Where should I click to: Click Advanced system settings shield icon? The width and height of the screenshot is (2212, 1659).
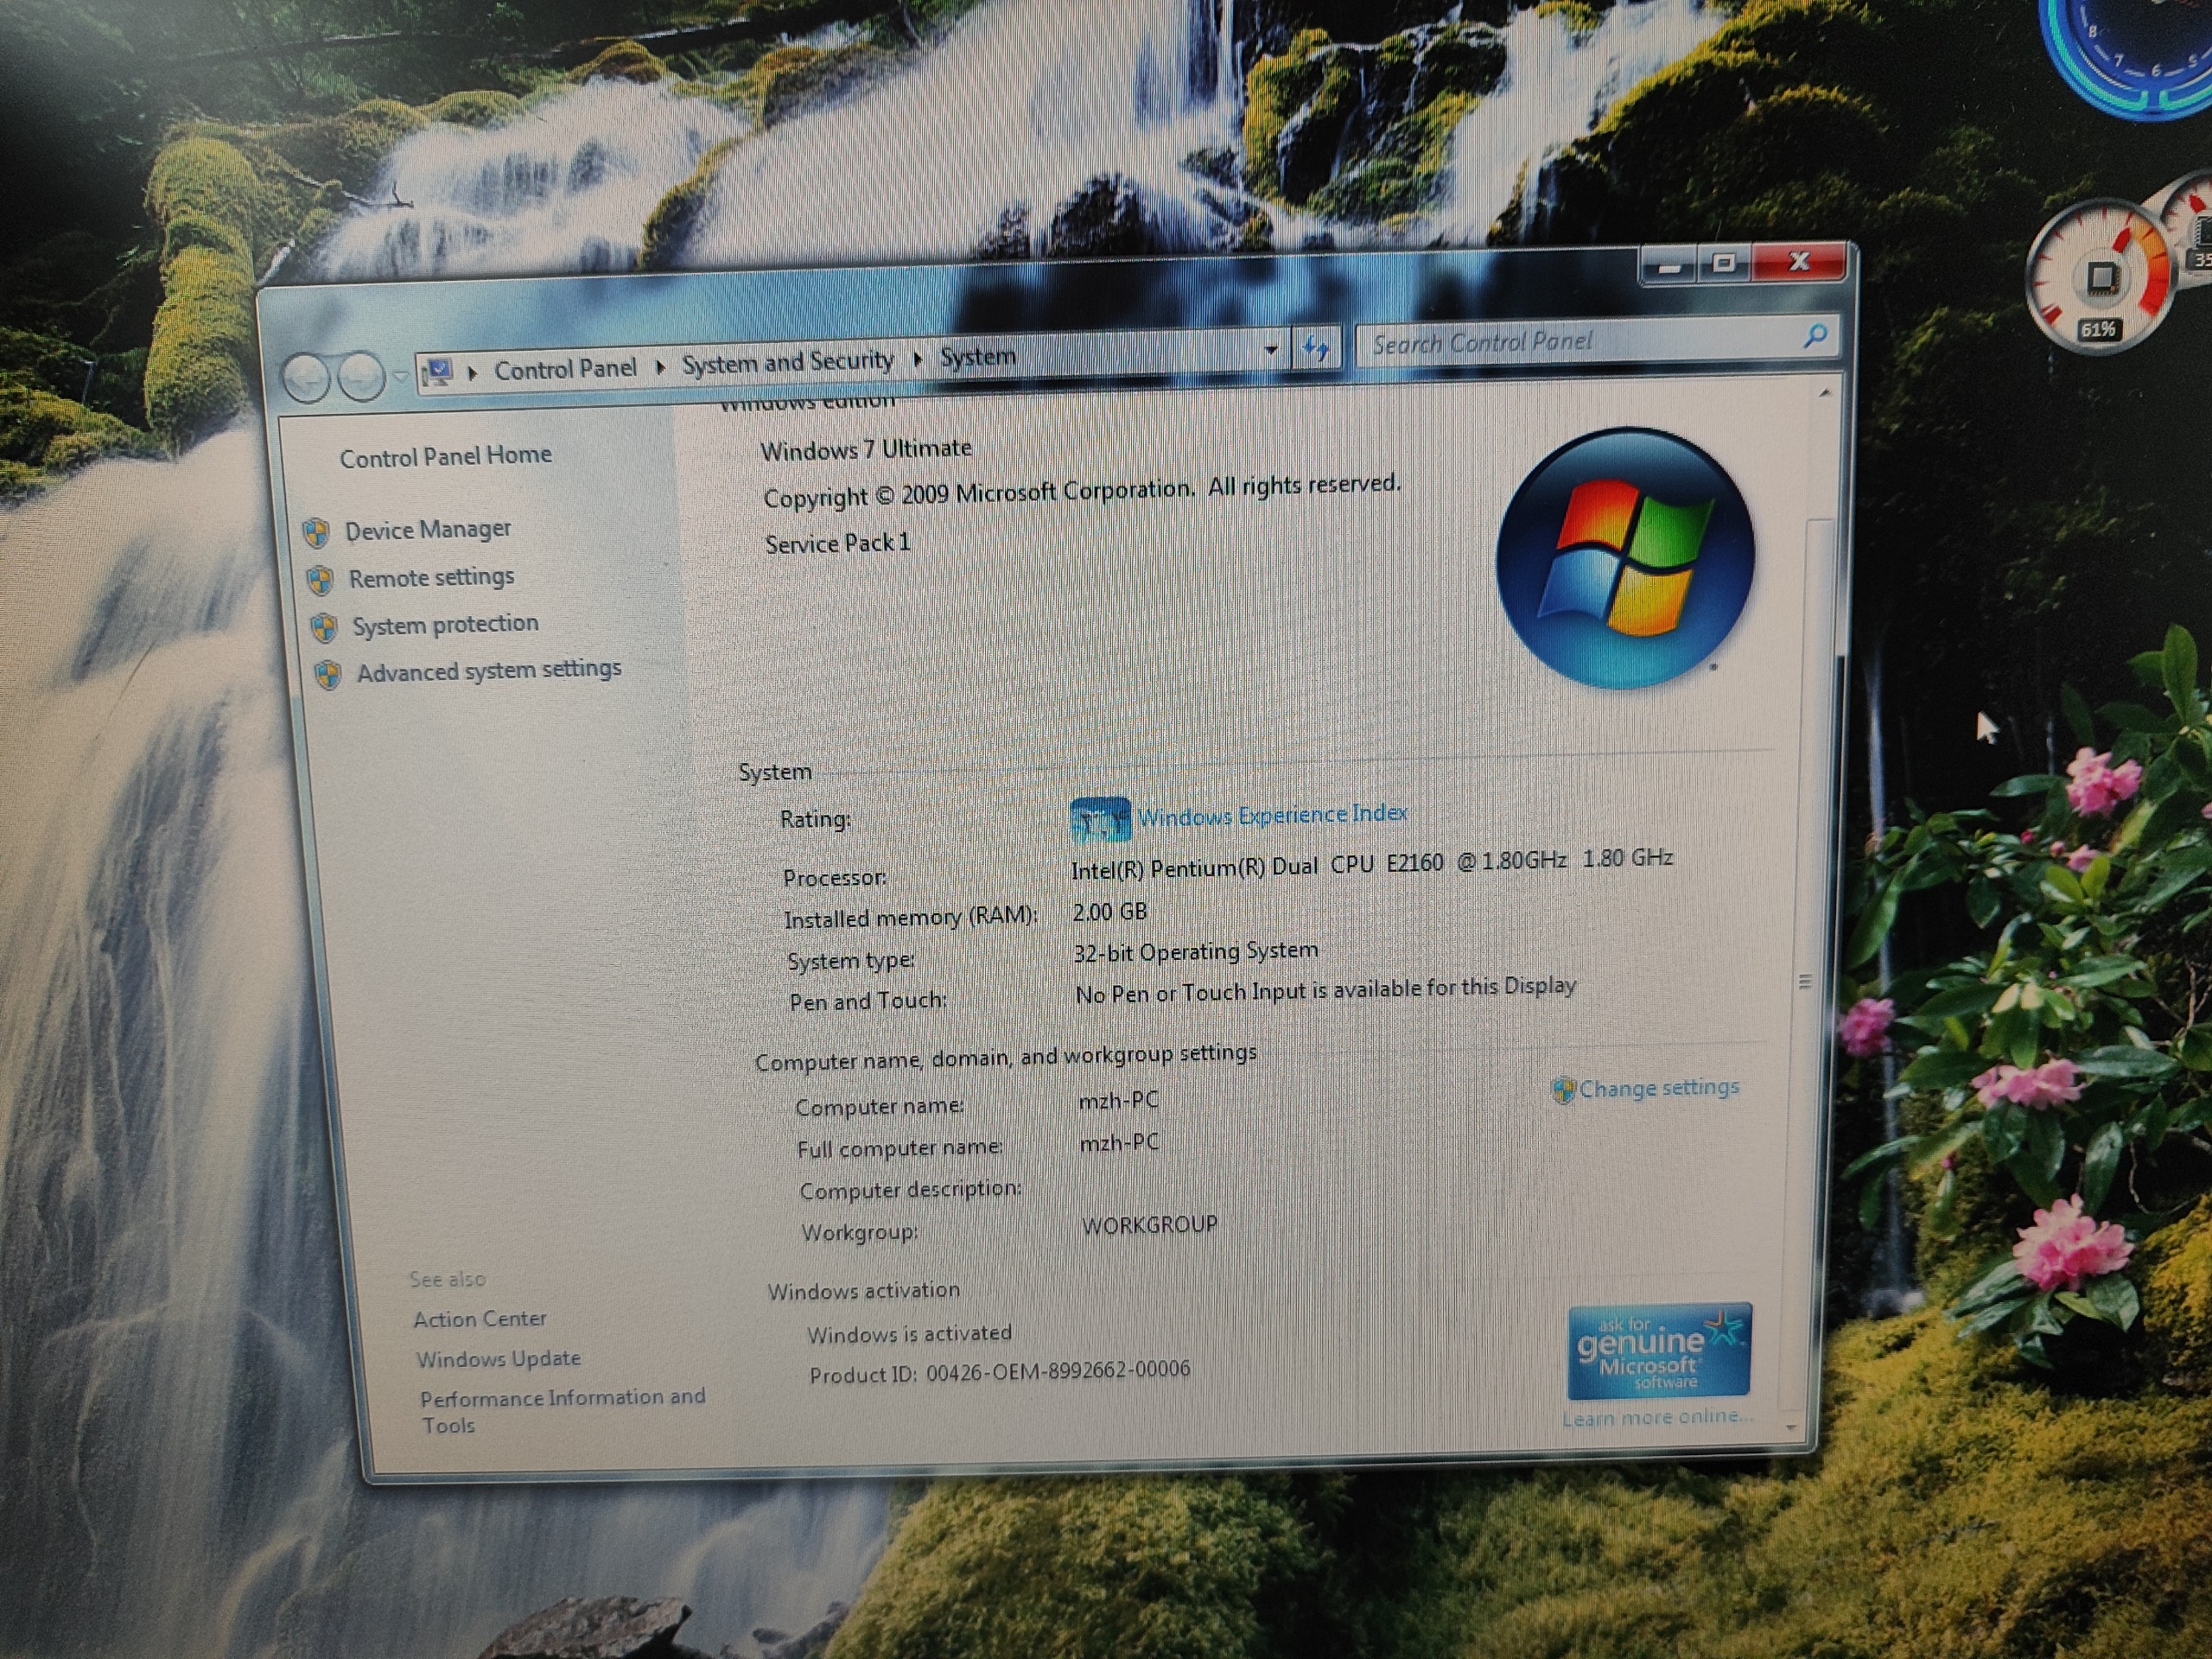pyautogui.click(x=327, y=675)
